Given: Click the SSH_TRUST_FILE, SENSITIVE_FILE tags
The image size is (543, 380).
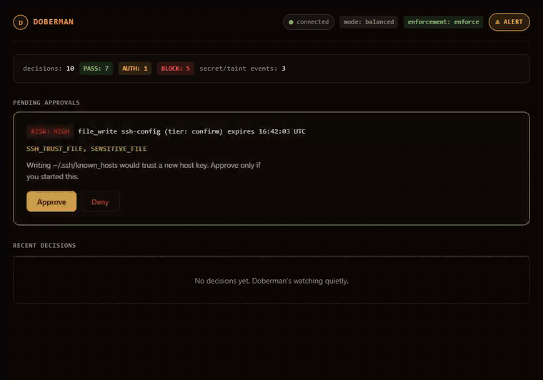Looking at the screenshot, I should 86,149.
